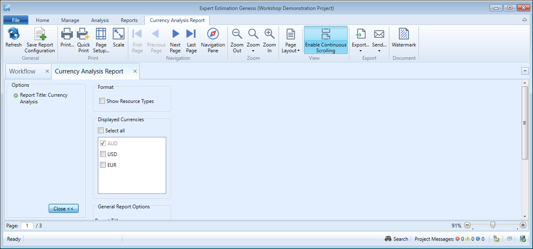Open the Workflow document tab
The image size is (533, 249).
pyautogui.click(x=22, y=71)
